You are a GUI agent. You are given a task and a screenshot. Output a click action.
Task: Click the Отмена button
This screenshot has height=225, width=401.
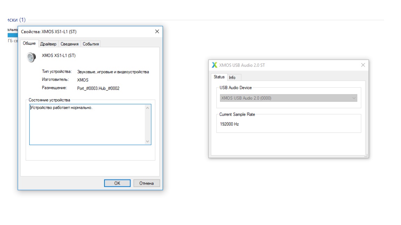(147, 183)
